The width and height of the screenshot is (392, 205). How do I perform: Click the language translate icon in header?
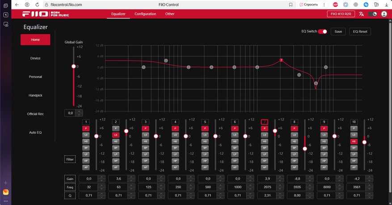(361, 14)
